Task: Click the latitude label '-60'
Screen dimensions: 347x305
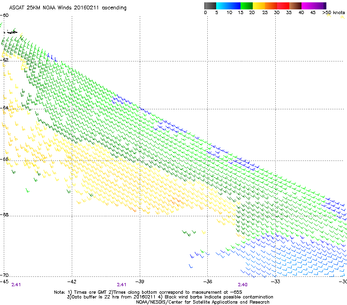Action: pos(4,15)
